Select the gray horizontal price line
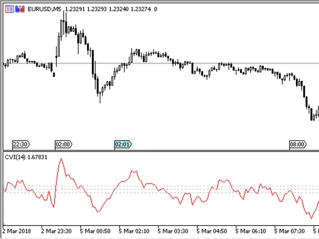The image size is (319, 239). point(161,63)
